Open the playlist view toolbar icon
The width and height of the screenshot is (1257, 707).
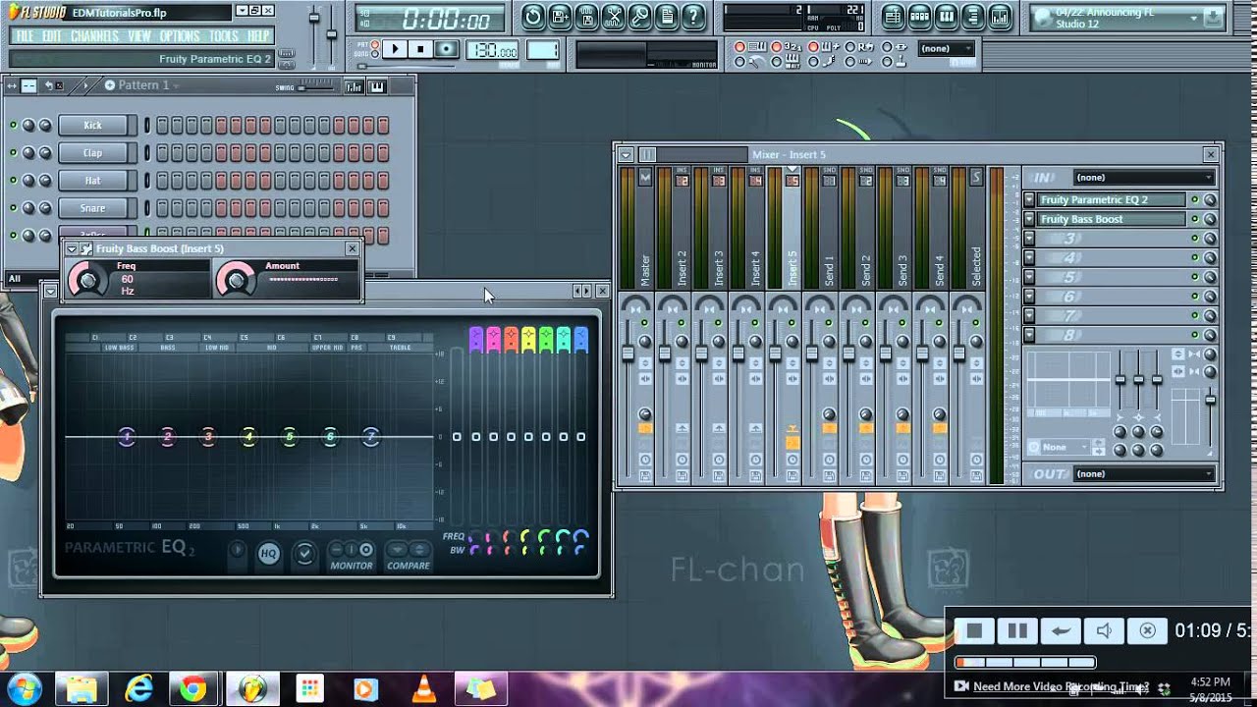(x=893, y=16)
